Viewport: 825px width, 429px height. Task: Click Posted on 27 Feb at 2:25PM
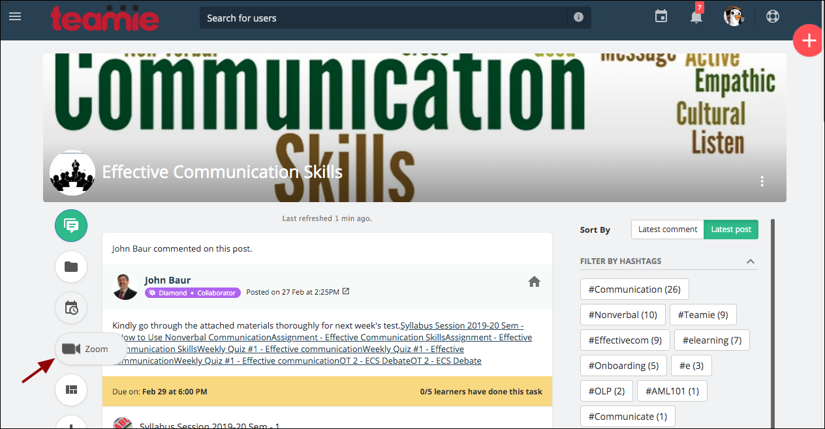(292, 292)
